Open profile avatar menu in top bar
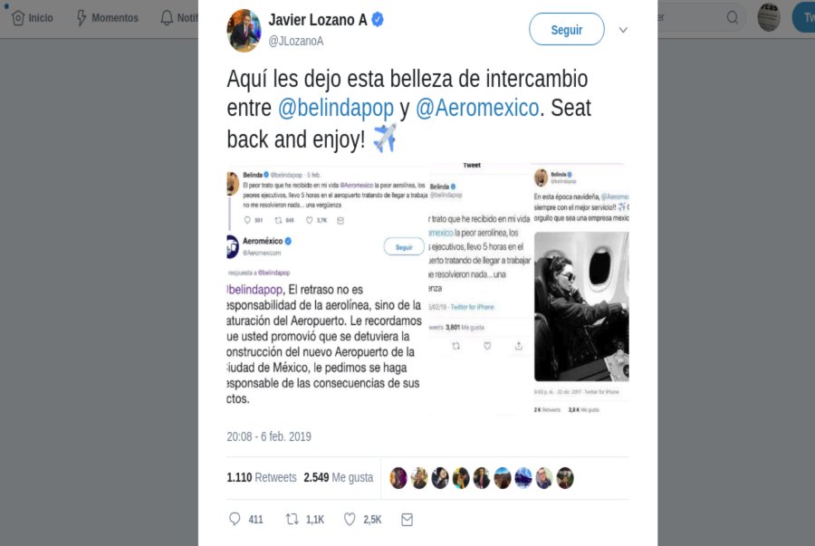815x546 pixels. (769, 17)
